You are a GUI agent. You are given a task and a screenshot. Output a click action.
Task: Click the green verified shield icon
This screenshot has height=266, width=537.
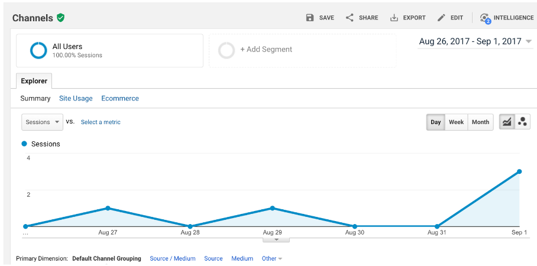tap(61, 18)
